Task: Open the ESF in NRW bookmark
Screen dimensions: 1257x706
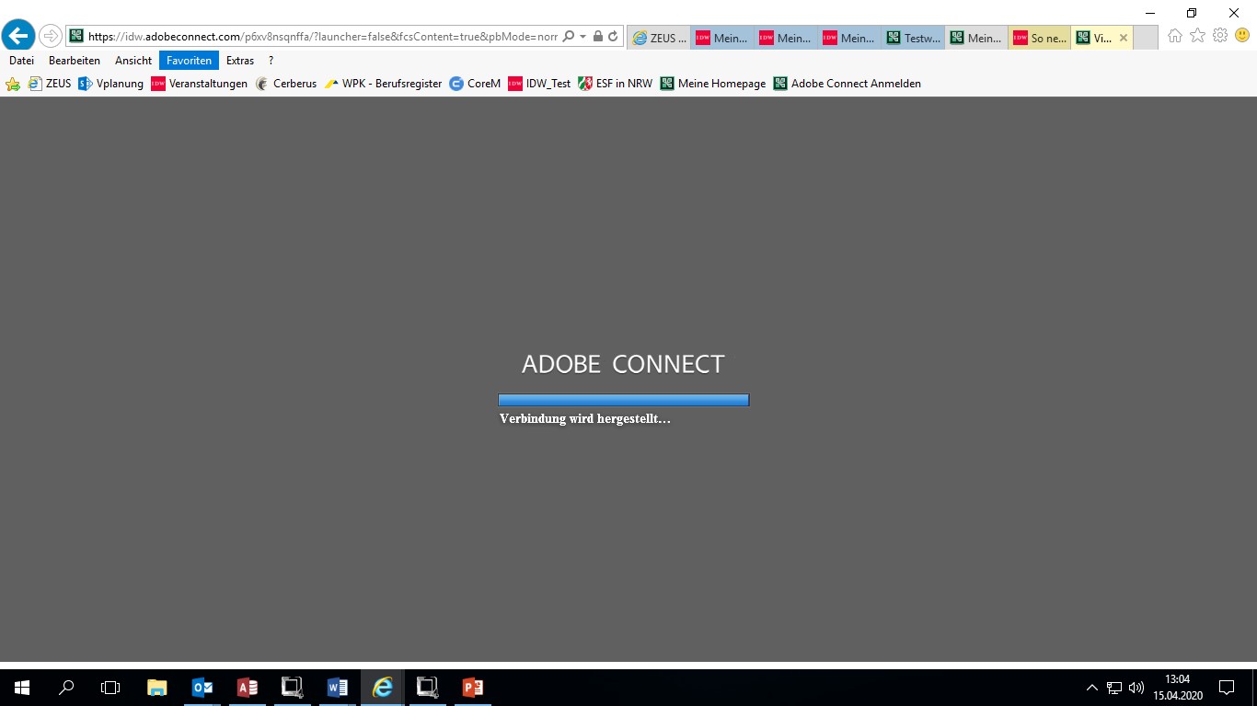Action: pos(616,84)
